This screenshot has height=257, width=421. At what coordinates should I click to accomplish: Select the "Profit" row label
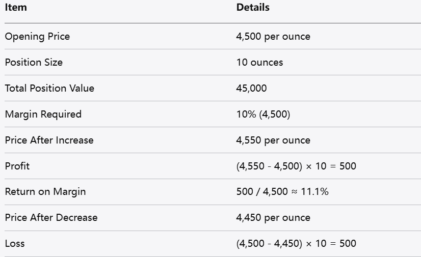click(x=17, y=166)
